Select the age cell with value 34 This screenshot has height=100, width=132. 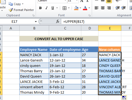pos(90,60)
